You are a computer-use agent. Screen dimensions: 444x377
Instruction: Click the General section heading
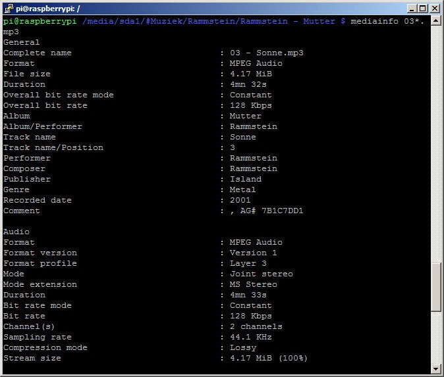click(x=22, y=42)
